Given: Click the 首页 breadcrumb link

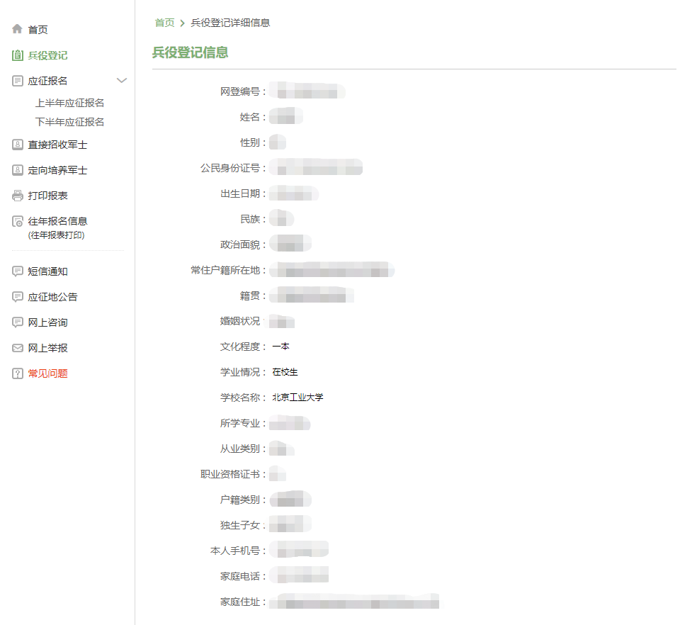Looking at the screenshot, I should click(x=165, y=23).
